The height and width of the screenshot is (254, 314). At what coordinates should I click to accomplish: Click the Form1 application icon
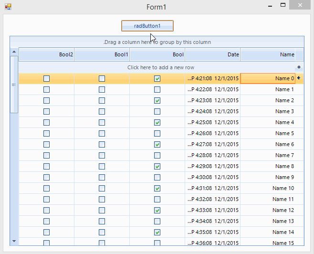(8, 7)
